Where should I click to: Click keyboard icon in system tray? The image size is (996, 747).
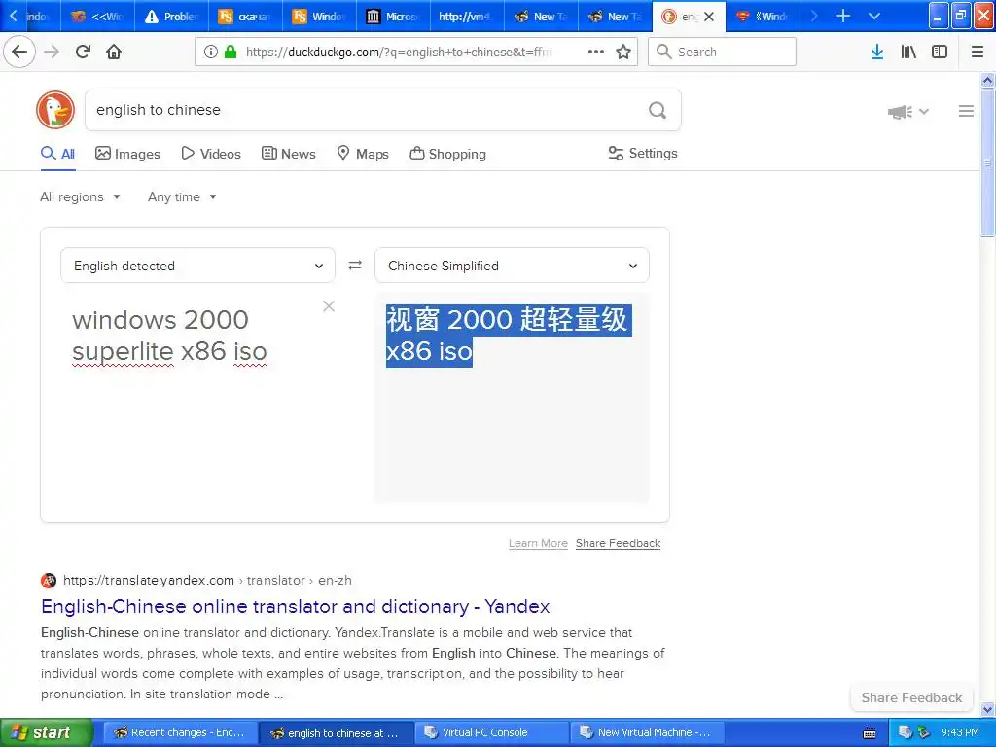pyautogui.click(x=870, y=733)
